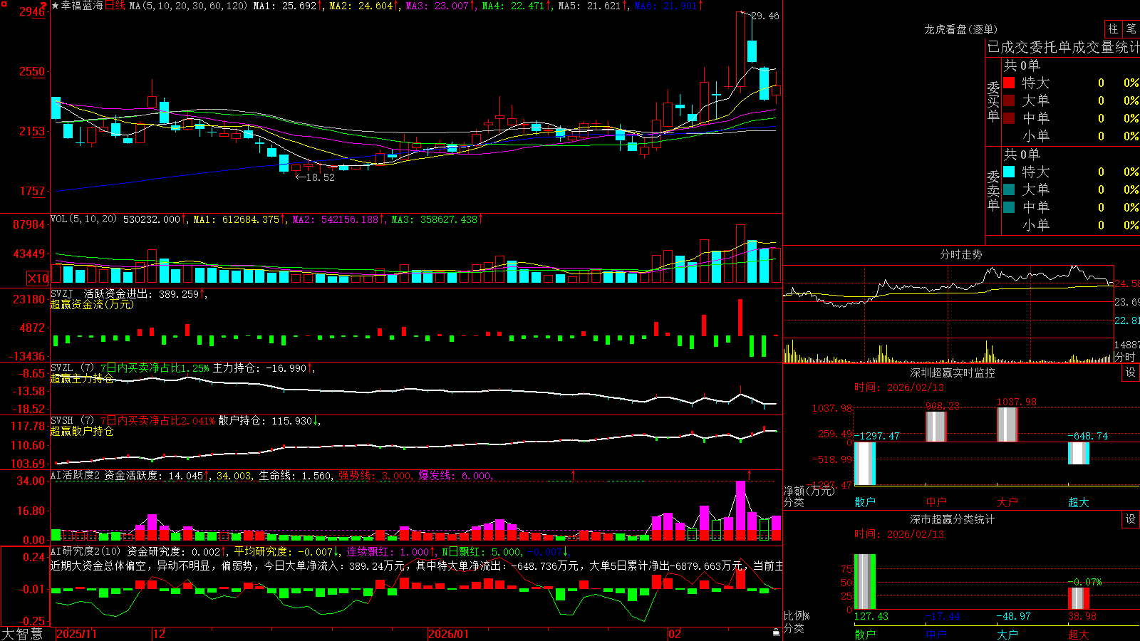This screenshot has height=641, width=1140.
Task: Click the star icon before 幸福蓝海
Action: point(56,6)
